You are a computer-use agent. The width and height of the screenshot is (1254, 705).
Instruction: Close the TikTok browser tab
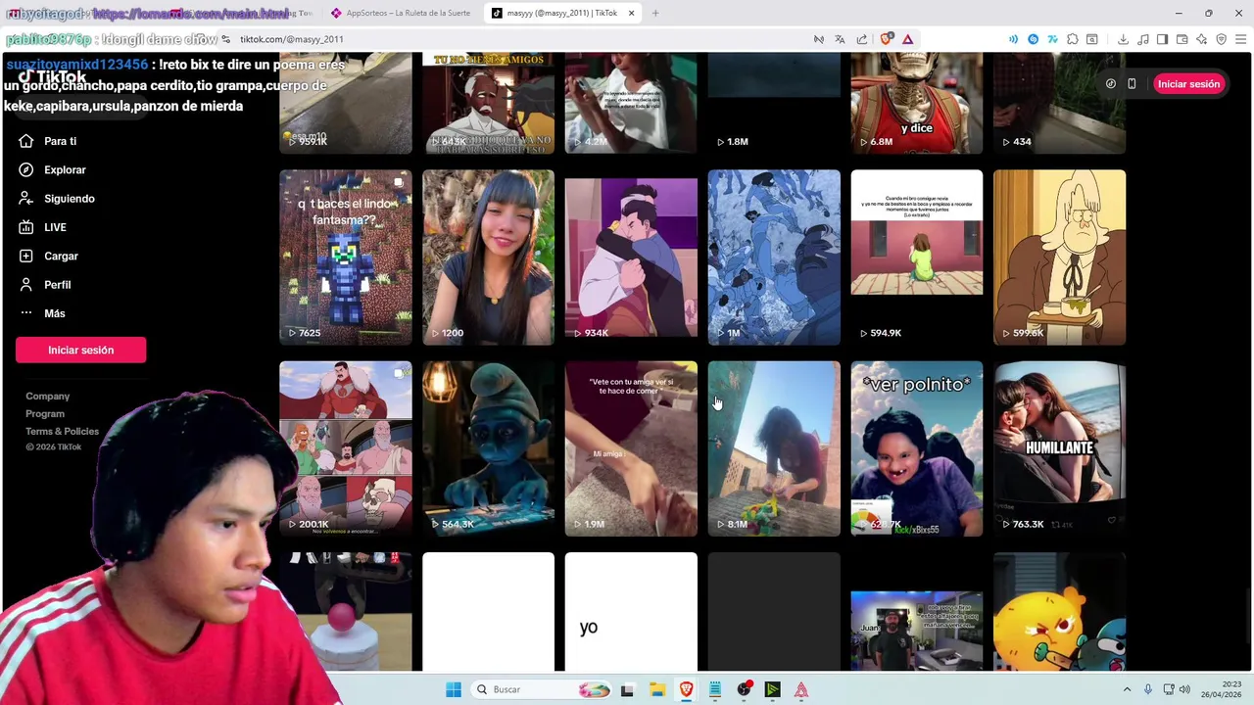[632, 13]
